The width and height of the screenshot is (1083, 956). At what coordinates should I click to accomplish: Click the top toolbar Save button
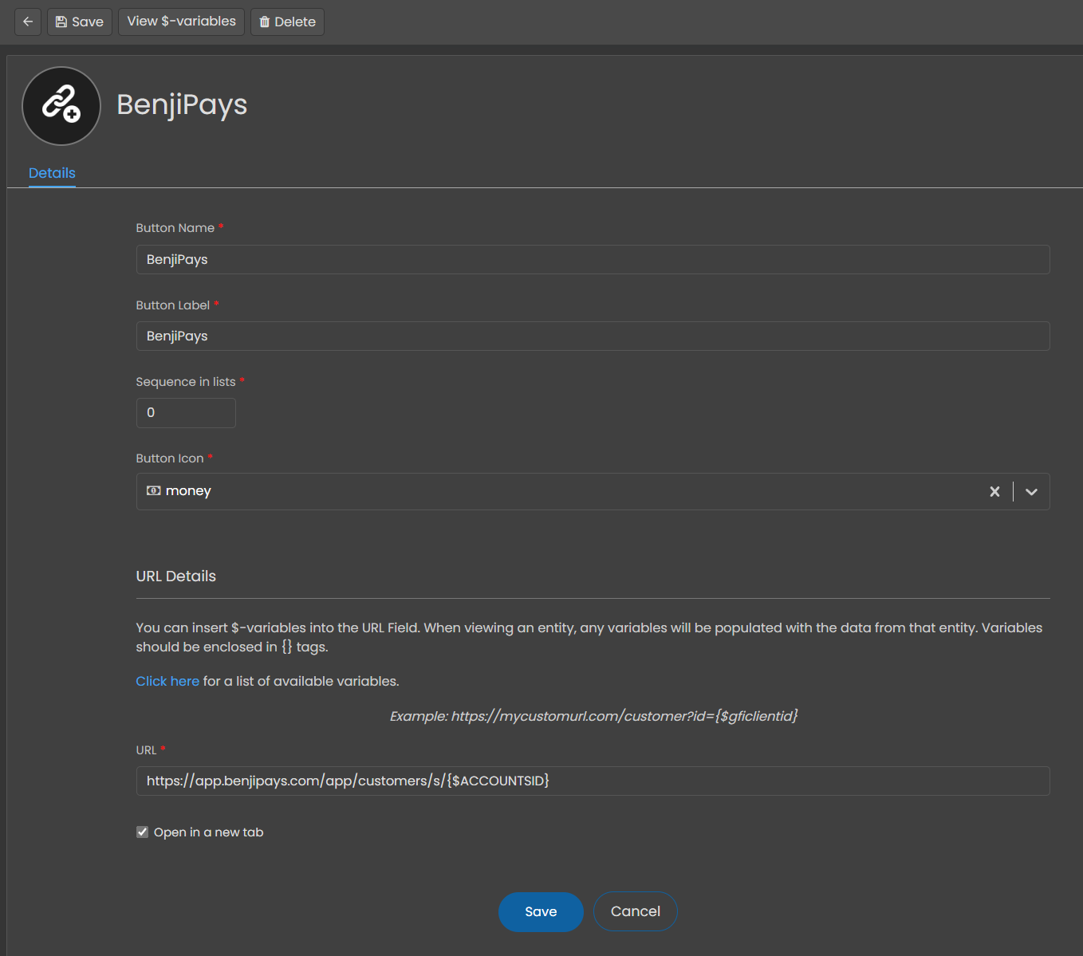click(80, 22)
